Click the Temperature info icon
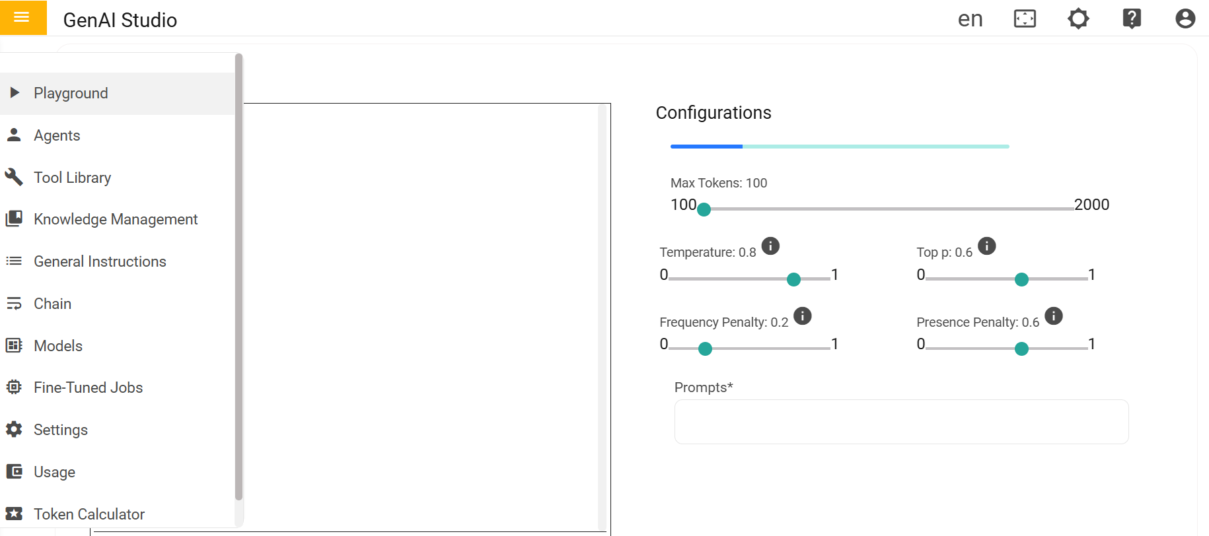 pos(770,246)
